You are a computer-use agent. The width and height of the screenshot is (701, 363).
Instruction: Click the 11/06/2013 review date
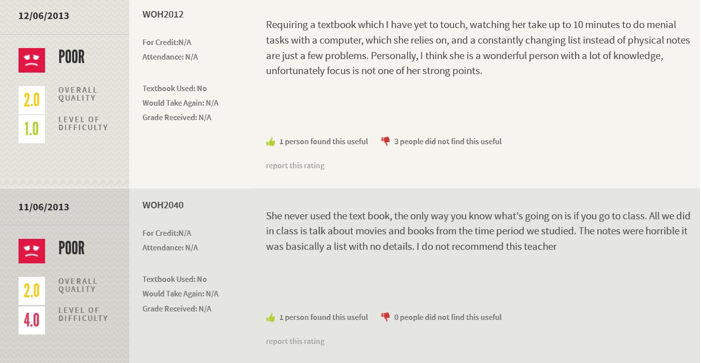point(44,207)
